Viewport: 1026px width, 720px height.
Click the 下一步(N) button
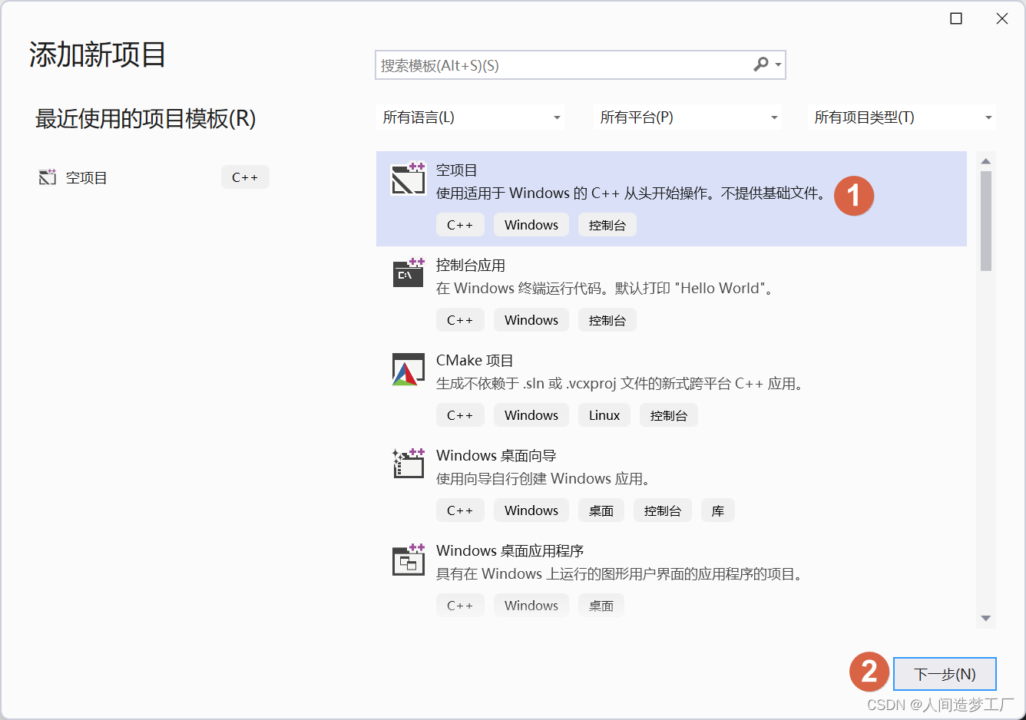click(x=945, y=674)
